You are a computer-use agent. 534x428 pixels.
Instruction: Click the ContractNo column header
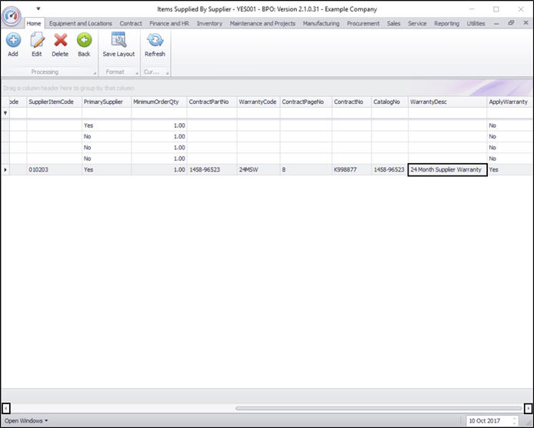tap(352, 102)
